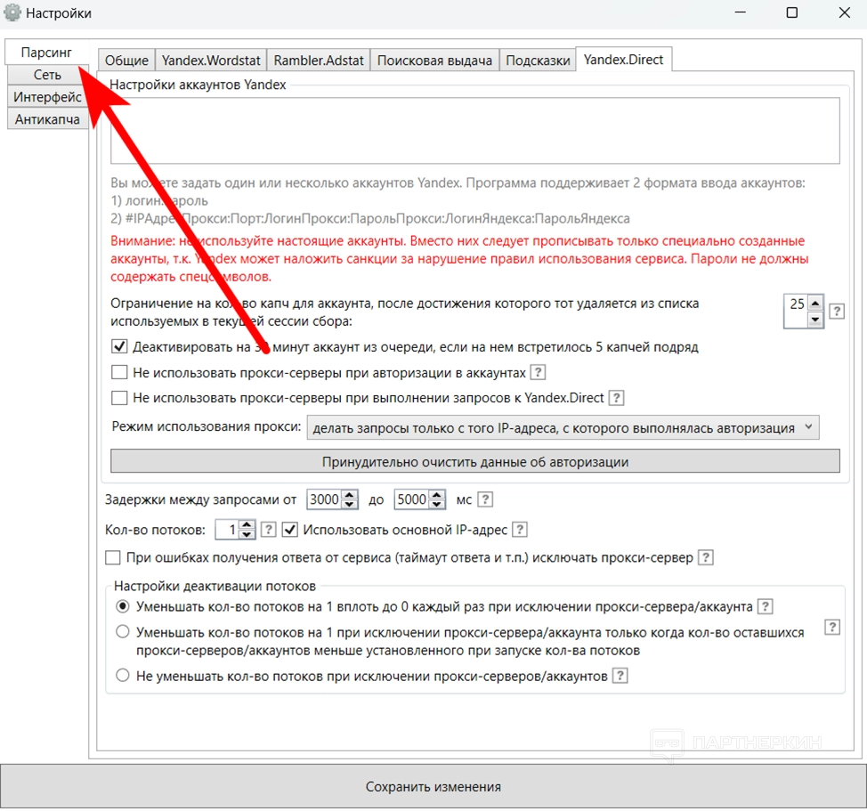The height and width of the screenshot is (811, 867).
Task: Show help for no proxy on Yandex.Direct requests
Action: coord(616,397)
